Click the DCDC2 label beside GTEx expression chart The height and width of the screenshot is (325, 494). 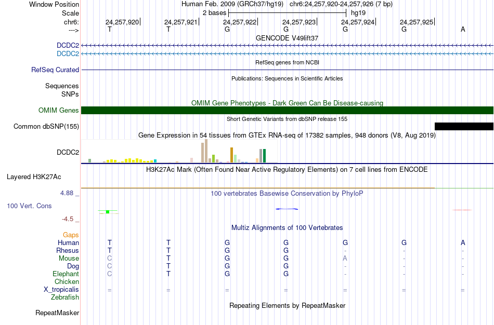pos(68,152)
